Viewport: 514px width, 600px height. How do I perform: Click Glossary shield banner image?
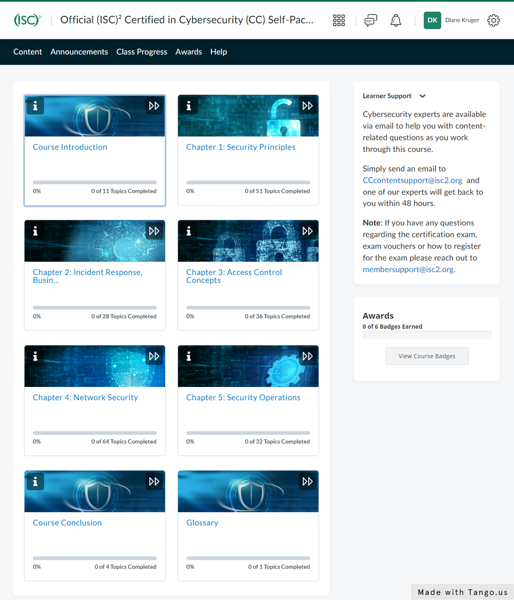pos(248,491)
